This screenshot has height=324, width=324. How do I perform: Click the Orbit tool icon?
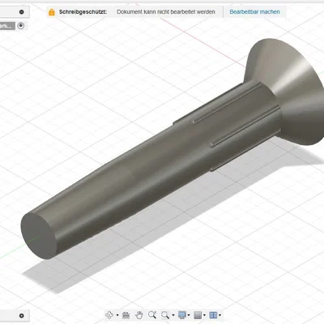[109, 315]
